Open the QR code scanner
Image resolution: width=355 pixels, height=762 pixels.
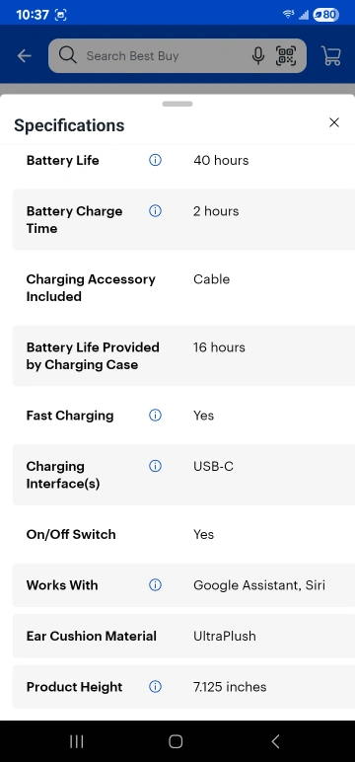286,56
